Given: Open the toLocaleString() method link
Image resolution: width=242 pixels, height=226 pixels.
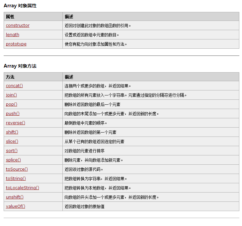Looking at the screenshot, I should click(23, 188).
